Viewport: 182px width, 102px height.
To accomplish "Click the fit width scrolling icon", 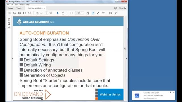I will 88,13.
